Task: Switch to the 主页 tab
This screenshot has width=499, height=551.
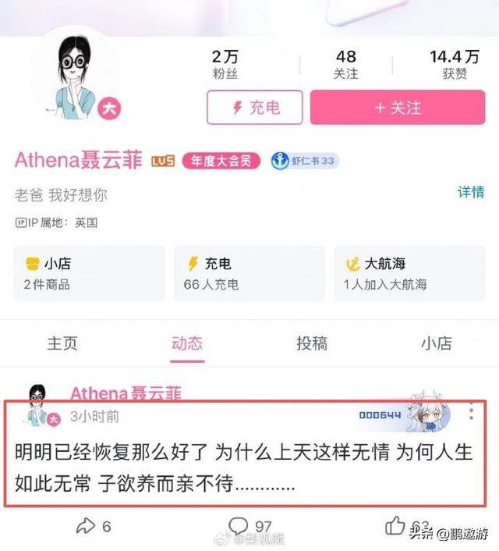Action: (62, 343)
